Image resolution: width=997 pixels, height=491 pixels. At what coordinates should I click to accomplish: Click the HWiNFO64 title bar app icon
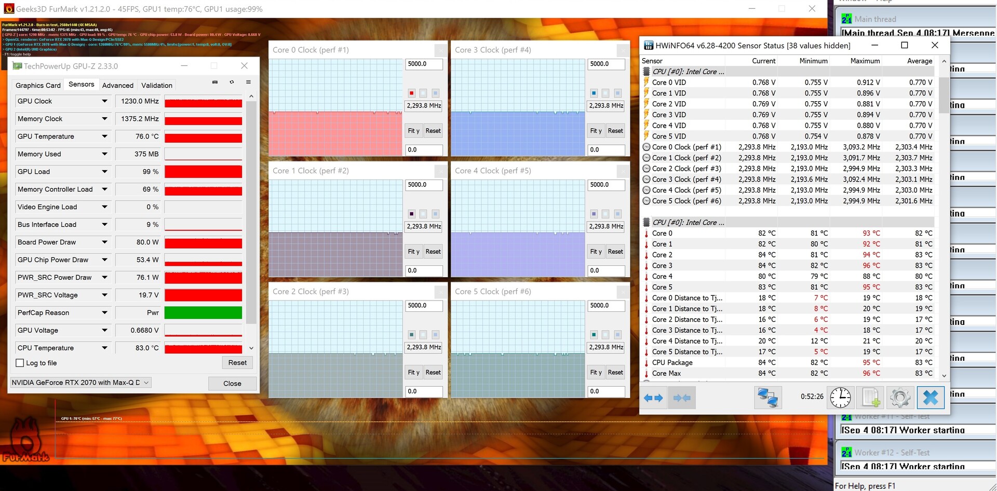[649, 45]
